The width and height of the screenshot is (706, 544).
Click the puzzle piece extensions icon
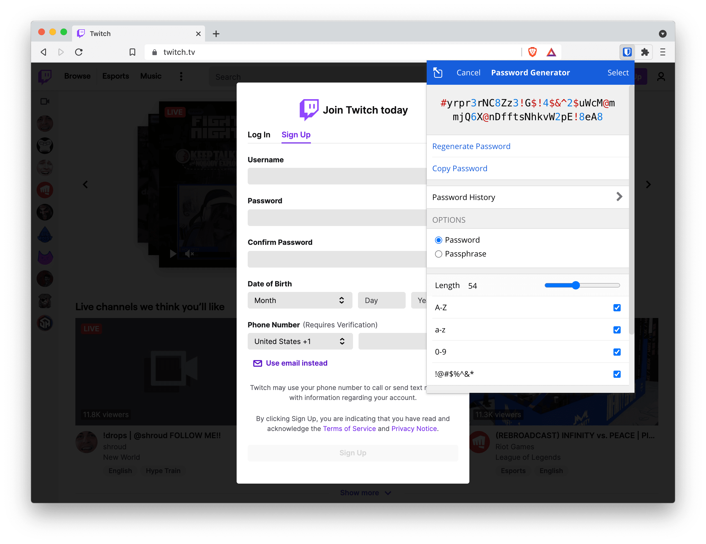(x=644, y=52)
